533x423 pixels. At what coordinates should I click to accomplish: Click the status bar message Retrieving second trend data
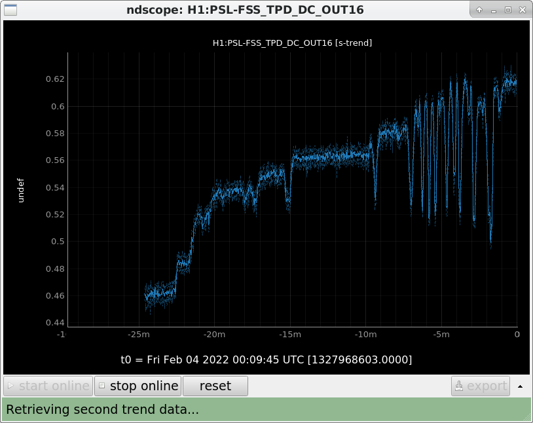pyautogui.click(x=102, y=409)
